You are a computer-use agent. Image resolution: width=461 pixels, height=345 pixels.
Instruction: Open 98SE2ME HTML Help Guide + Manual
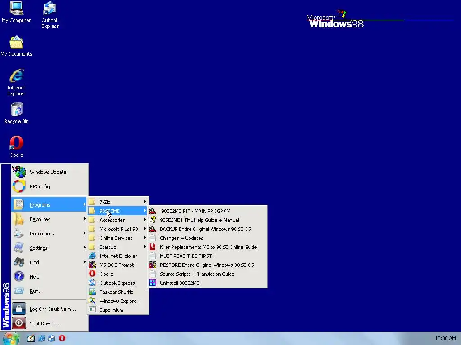pos(207,220)
